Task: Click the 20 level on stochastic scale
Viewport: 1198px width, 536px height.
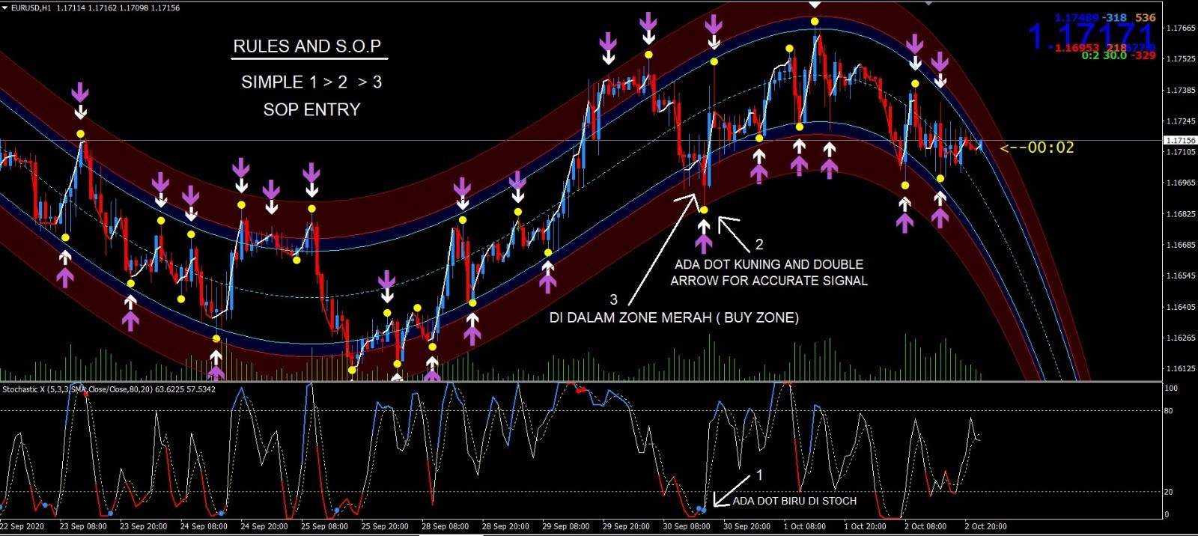Action: tap(1169, 493)
